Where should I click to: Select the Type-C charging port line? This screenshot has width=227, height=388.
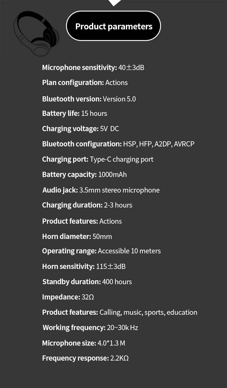tap(98, 159)
